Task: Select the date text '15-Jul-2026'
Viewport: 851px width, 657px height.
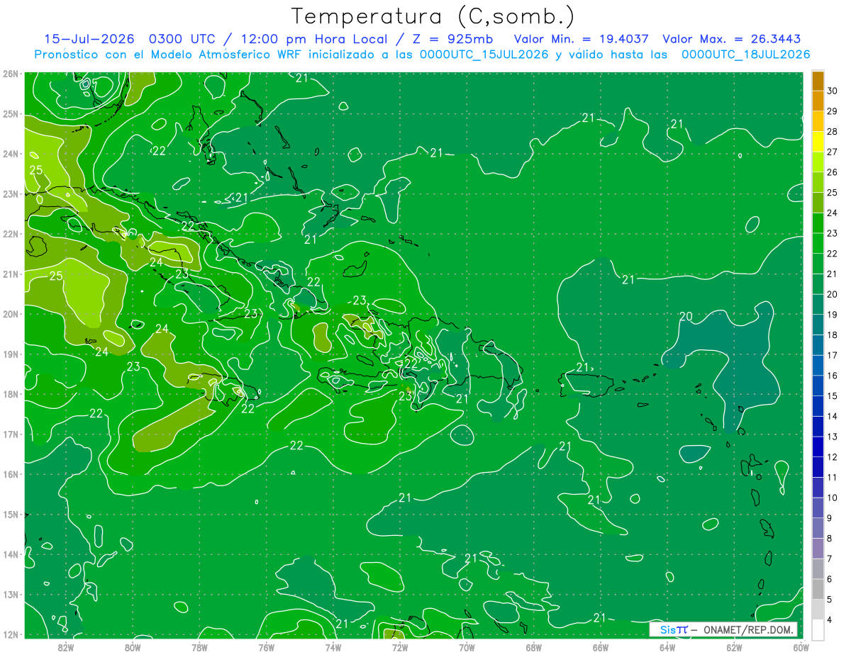Action: [89, 38]
